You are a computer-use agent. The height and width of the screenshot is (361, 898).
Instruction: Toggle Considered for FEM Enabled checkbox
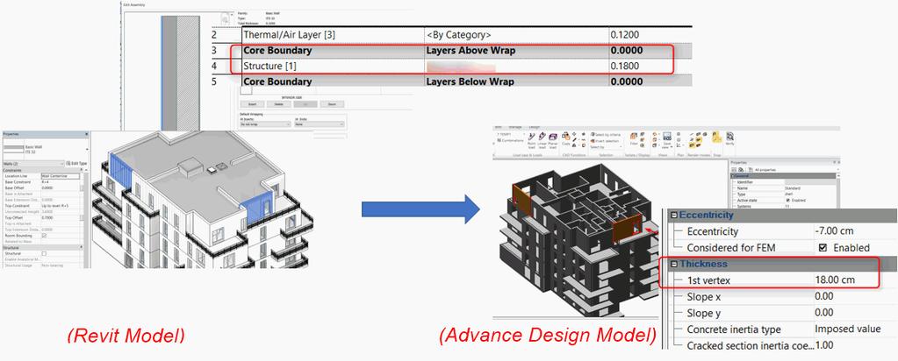[823, 248]
